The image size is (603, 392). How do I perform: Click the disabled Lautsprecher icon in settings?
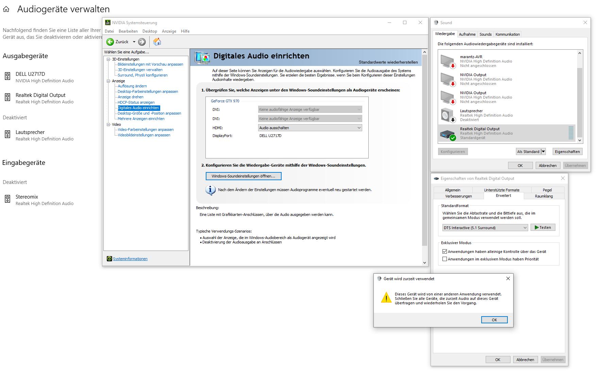(x=7, y=134)
